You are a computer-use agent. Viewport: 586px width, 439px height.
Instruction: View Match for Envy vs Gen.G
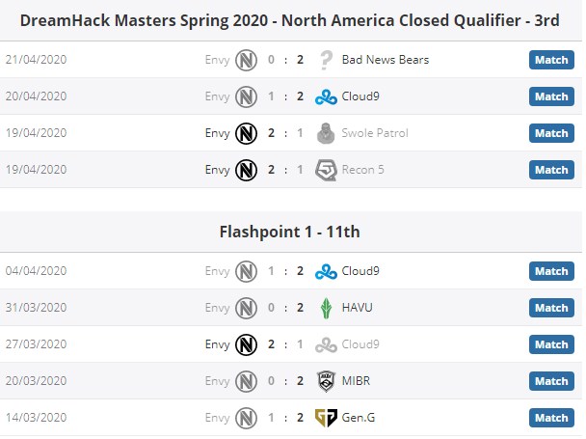coord(551,418)
